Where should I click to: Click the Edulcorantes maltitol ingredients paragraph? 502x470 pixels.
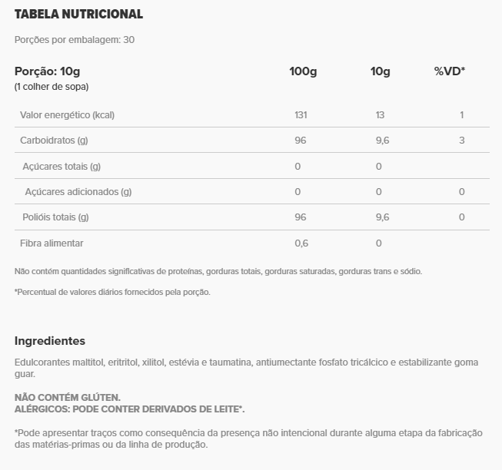pos(247,368)
